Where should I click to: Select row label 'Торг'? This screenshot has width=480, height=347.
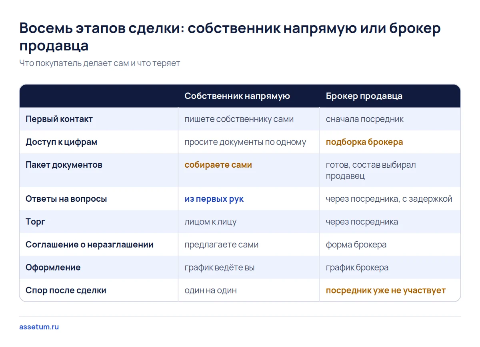pos(36,222)
